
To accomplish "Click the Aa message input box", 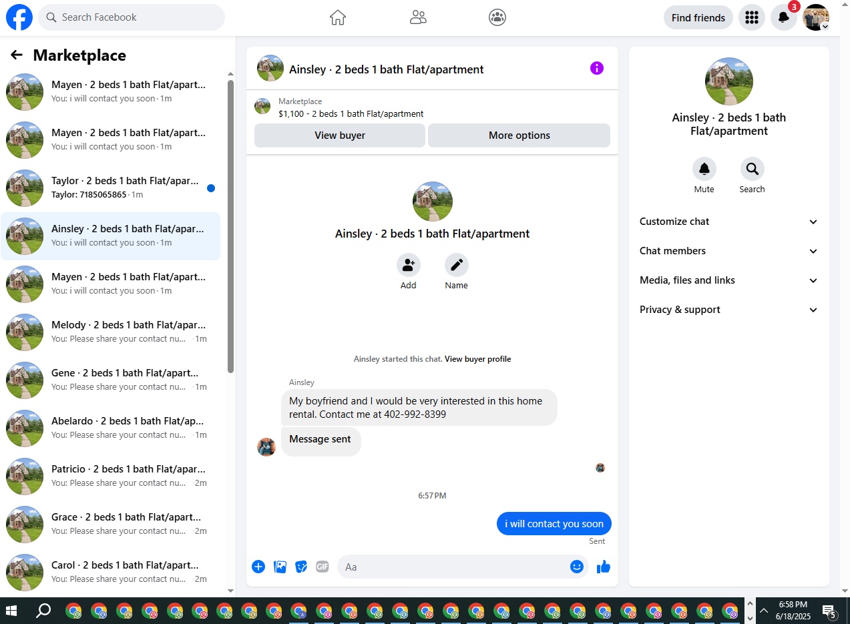I will pos(454,567).
